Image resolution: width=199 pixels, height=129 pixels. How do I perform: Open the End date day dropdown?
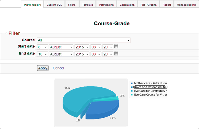(x=42, y=54)
